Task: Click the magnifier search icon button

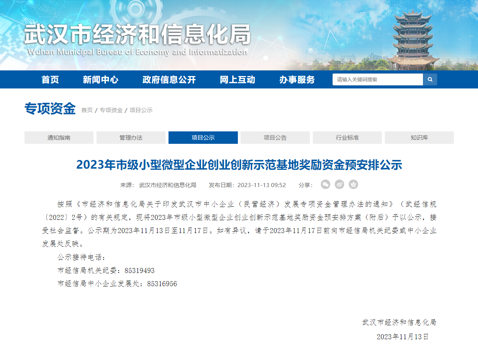Action: 430,79
